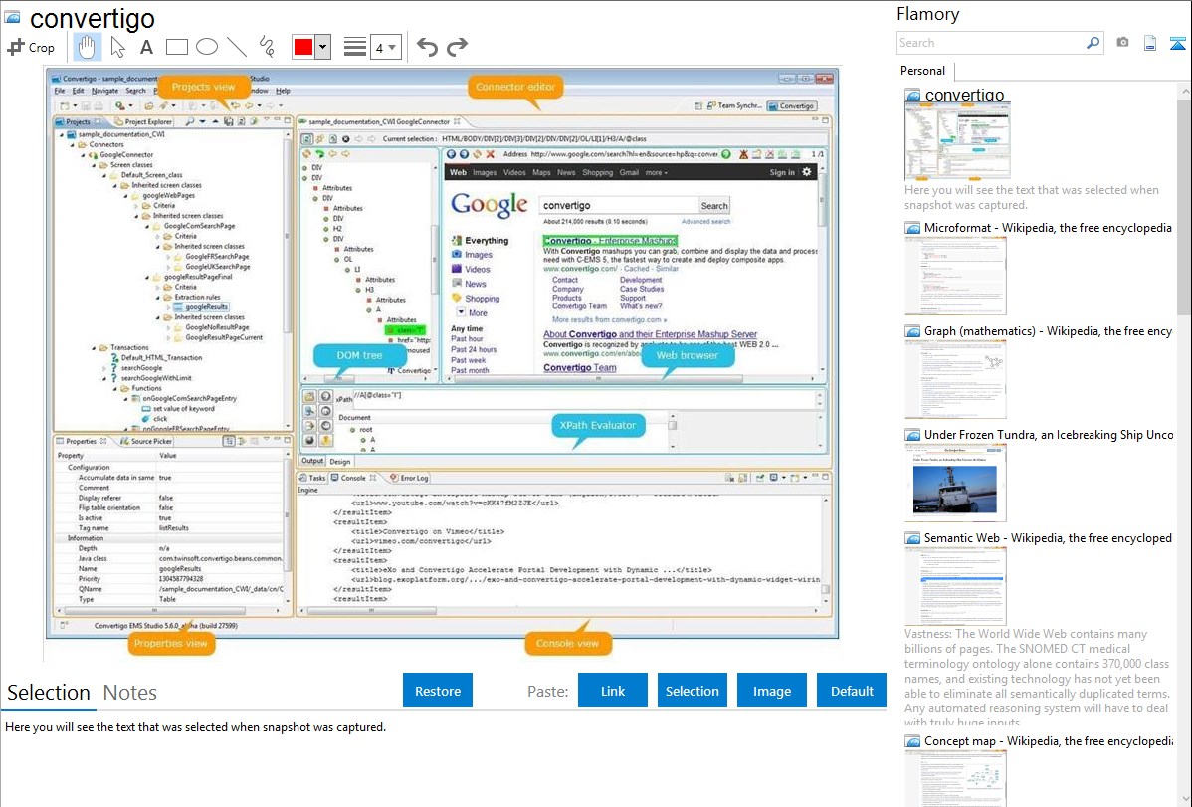Choose the straight line tool
The height and width of the screenshot is (807, 1192).
(237, 47)
